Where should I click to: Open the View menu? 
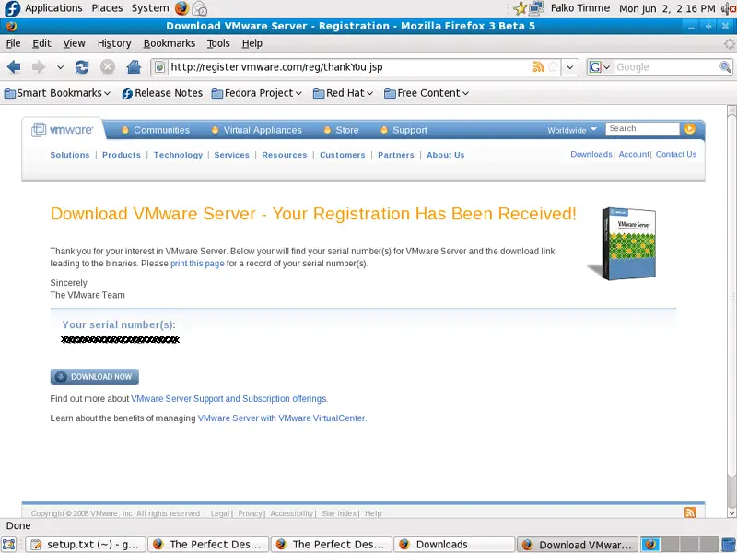click(75, 43)
